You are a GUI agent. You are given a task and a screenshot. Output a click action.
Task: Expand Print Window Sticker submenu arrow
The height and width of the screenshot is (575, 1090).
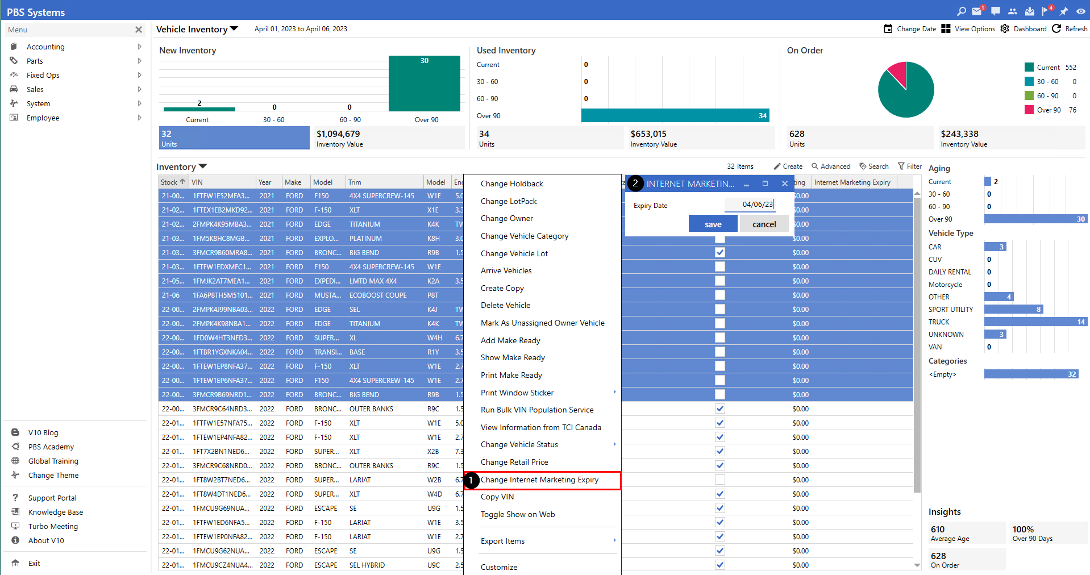pyautogui.click(x=614, y=392)
